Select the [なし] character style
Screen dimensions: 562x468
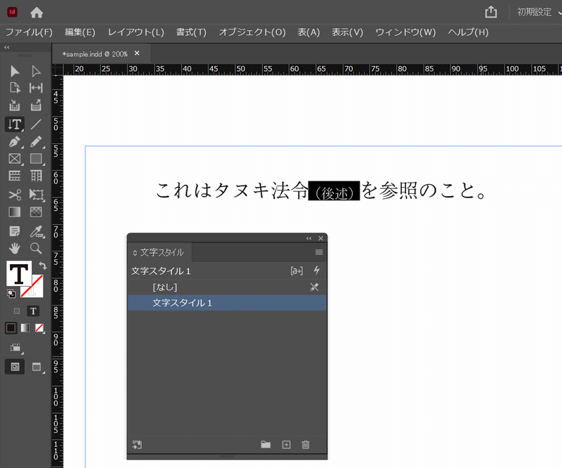click(227, 287)
